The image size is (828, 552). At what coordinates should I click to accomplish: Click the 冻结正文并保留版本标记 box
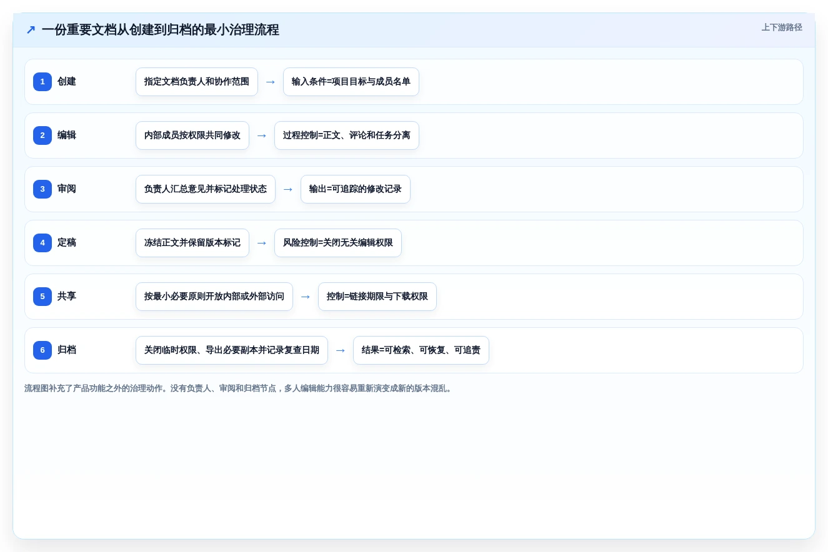coord(192,243)
